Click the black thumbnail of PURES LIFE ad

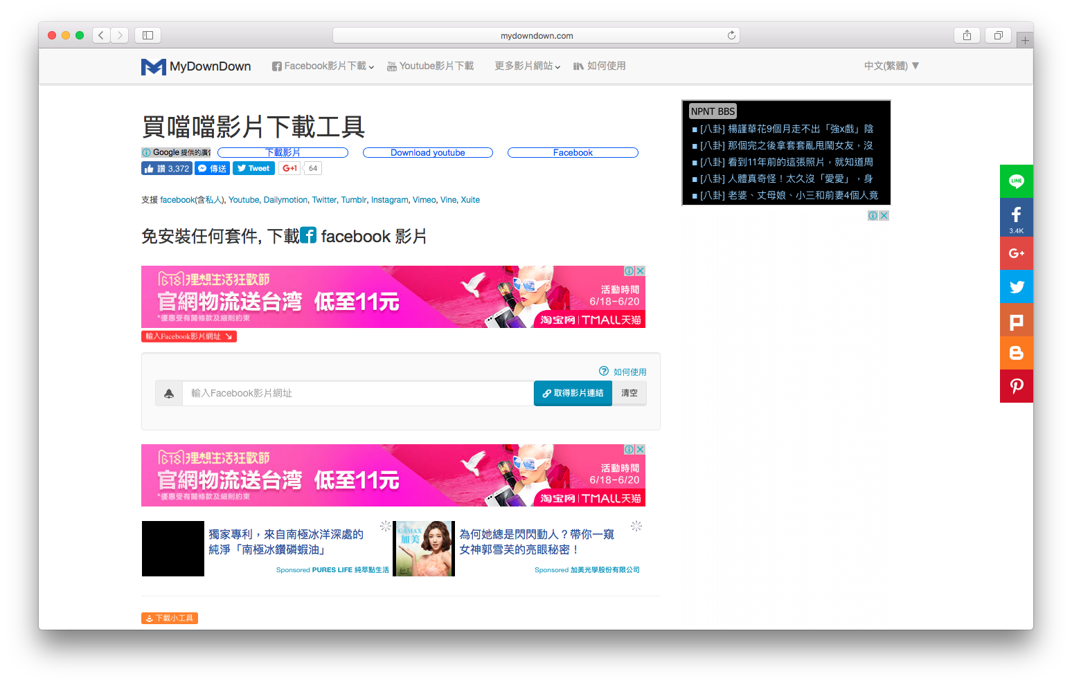click(x=173, y=549)
